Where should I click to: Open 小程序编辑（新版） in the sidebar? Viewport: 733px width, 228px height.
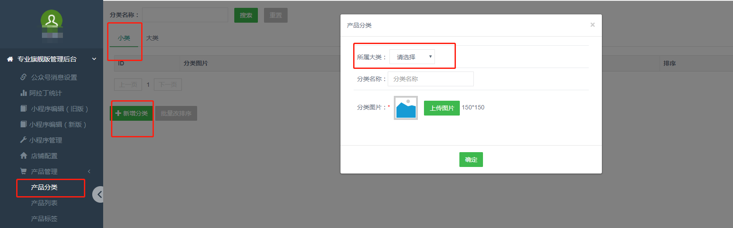[57, 125]
